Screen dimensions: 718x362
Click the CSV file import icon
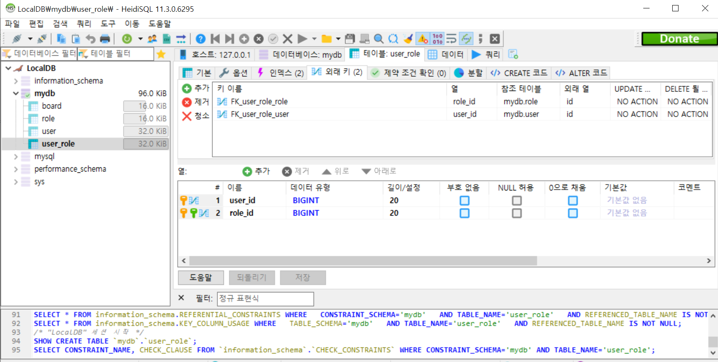(167, 39)
